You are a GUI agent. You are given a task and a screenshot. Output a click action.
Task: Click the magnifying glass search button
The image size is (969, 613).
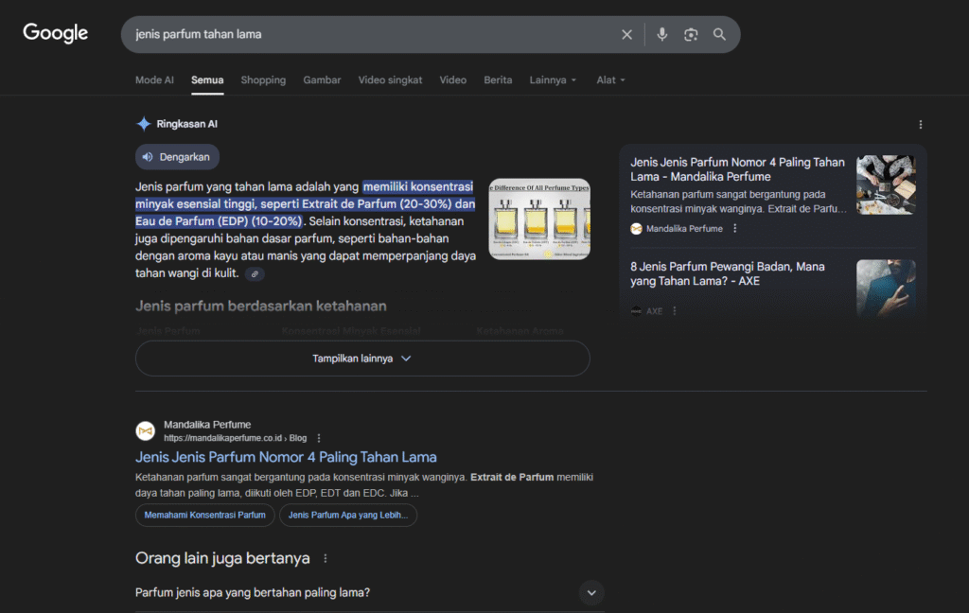pyautogui.click(x=719, y=34)
